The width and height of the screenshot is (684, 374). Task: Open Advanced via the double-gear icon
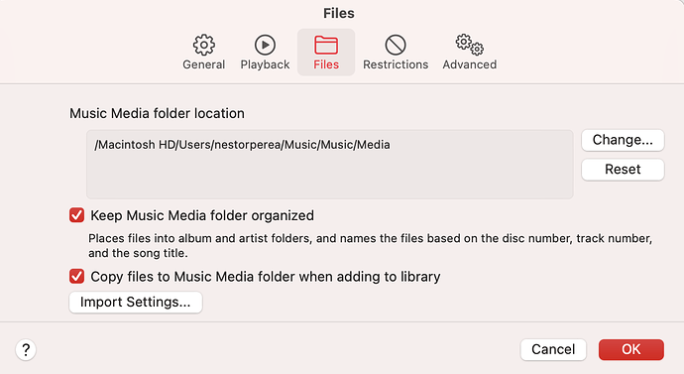tap(469, 45)
